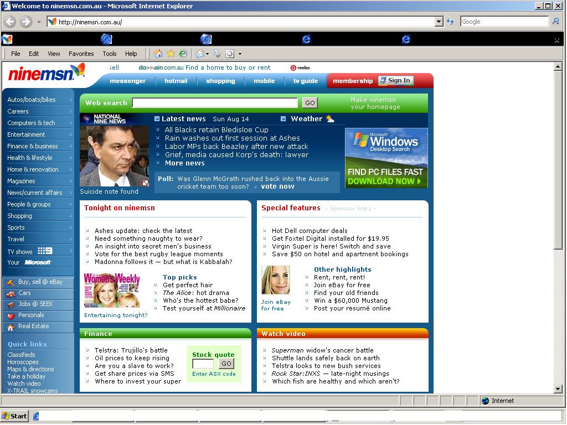Click the sunny weather icon
The height and width of the screenshot is (425, 567).
[x=330, y=118]
